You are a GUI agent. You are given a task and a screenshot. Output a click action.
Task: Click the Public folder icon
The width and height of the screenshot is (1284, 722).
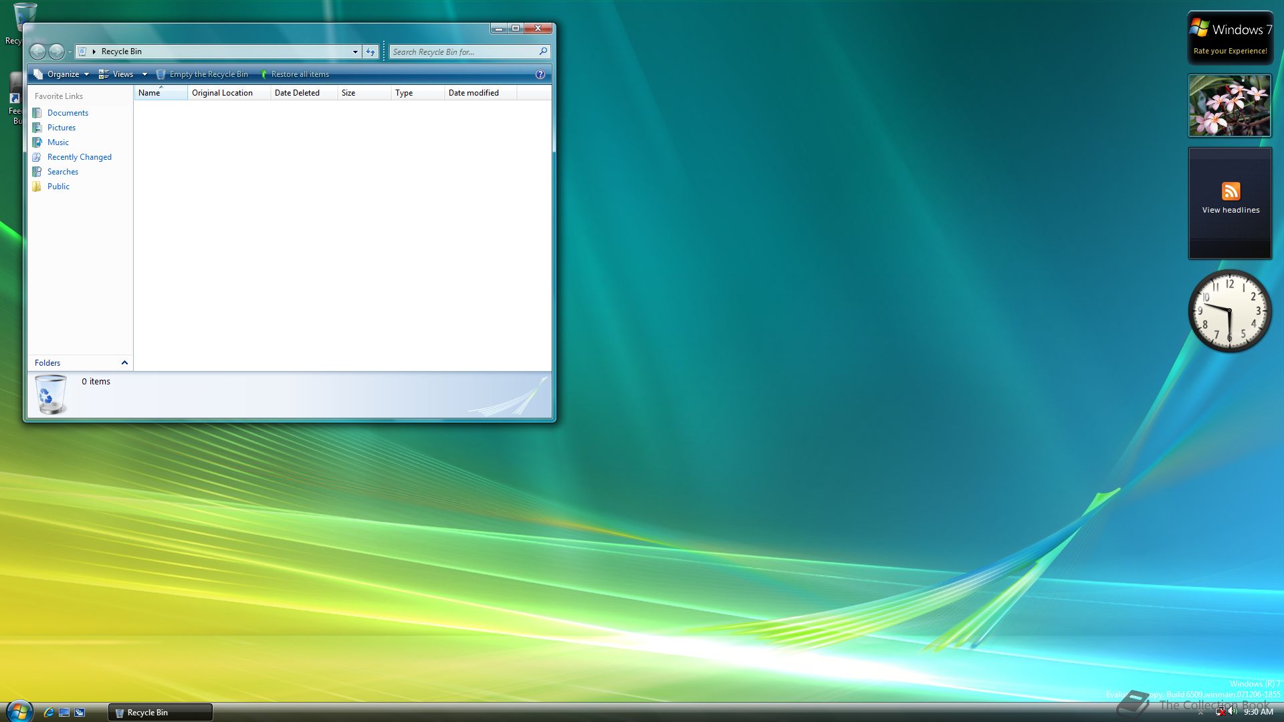coord(37,187)
